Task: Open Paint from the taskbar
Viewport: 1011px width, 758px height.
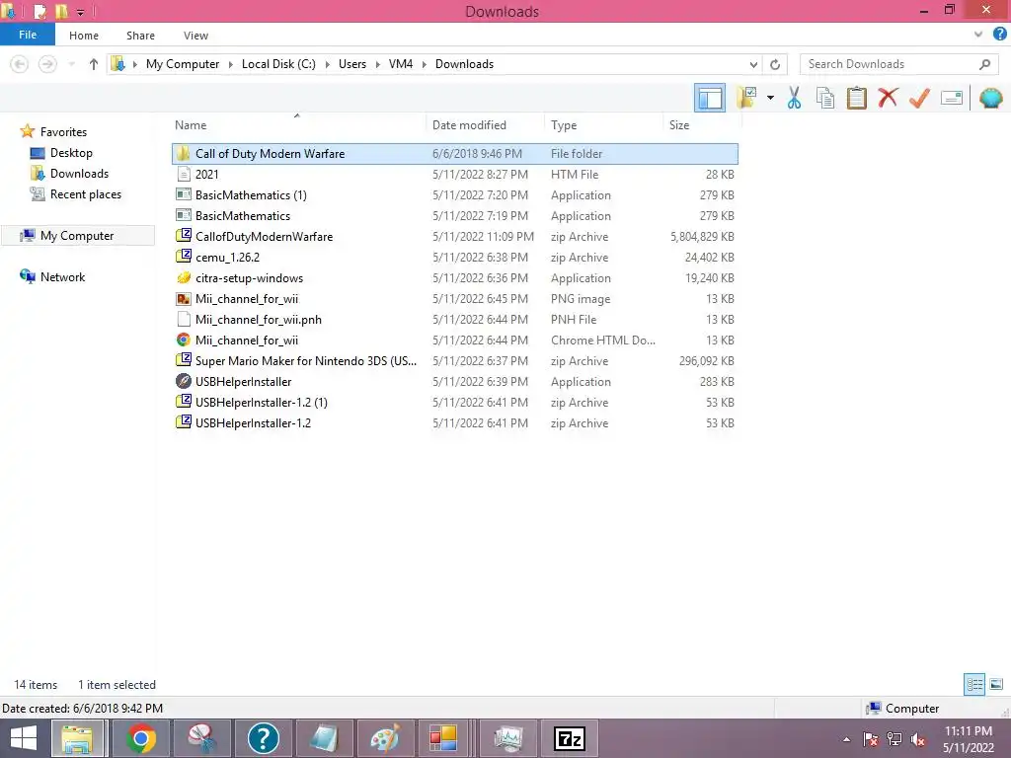Action: 386,738
